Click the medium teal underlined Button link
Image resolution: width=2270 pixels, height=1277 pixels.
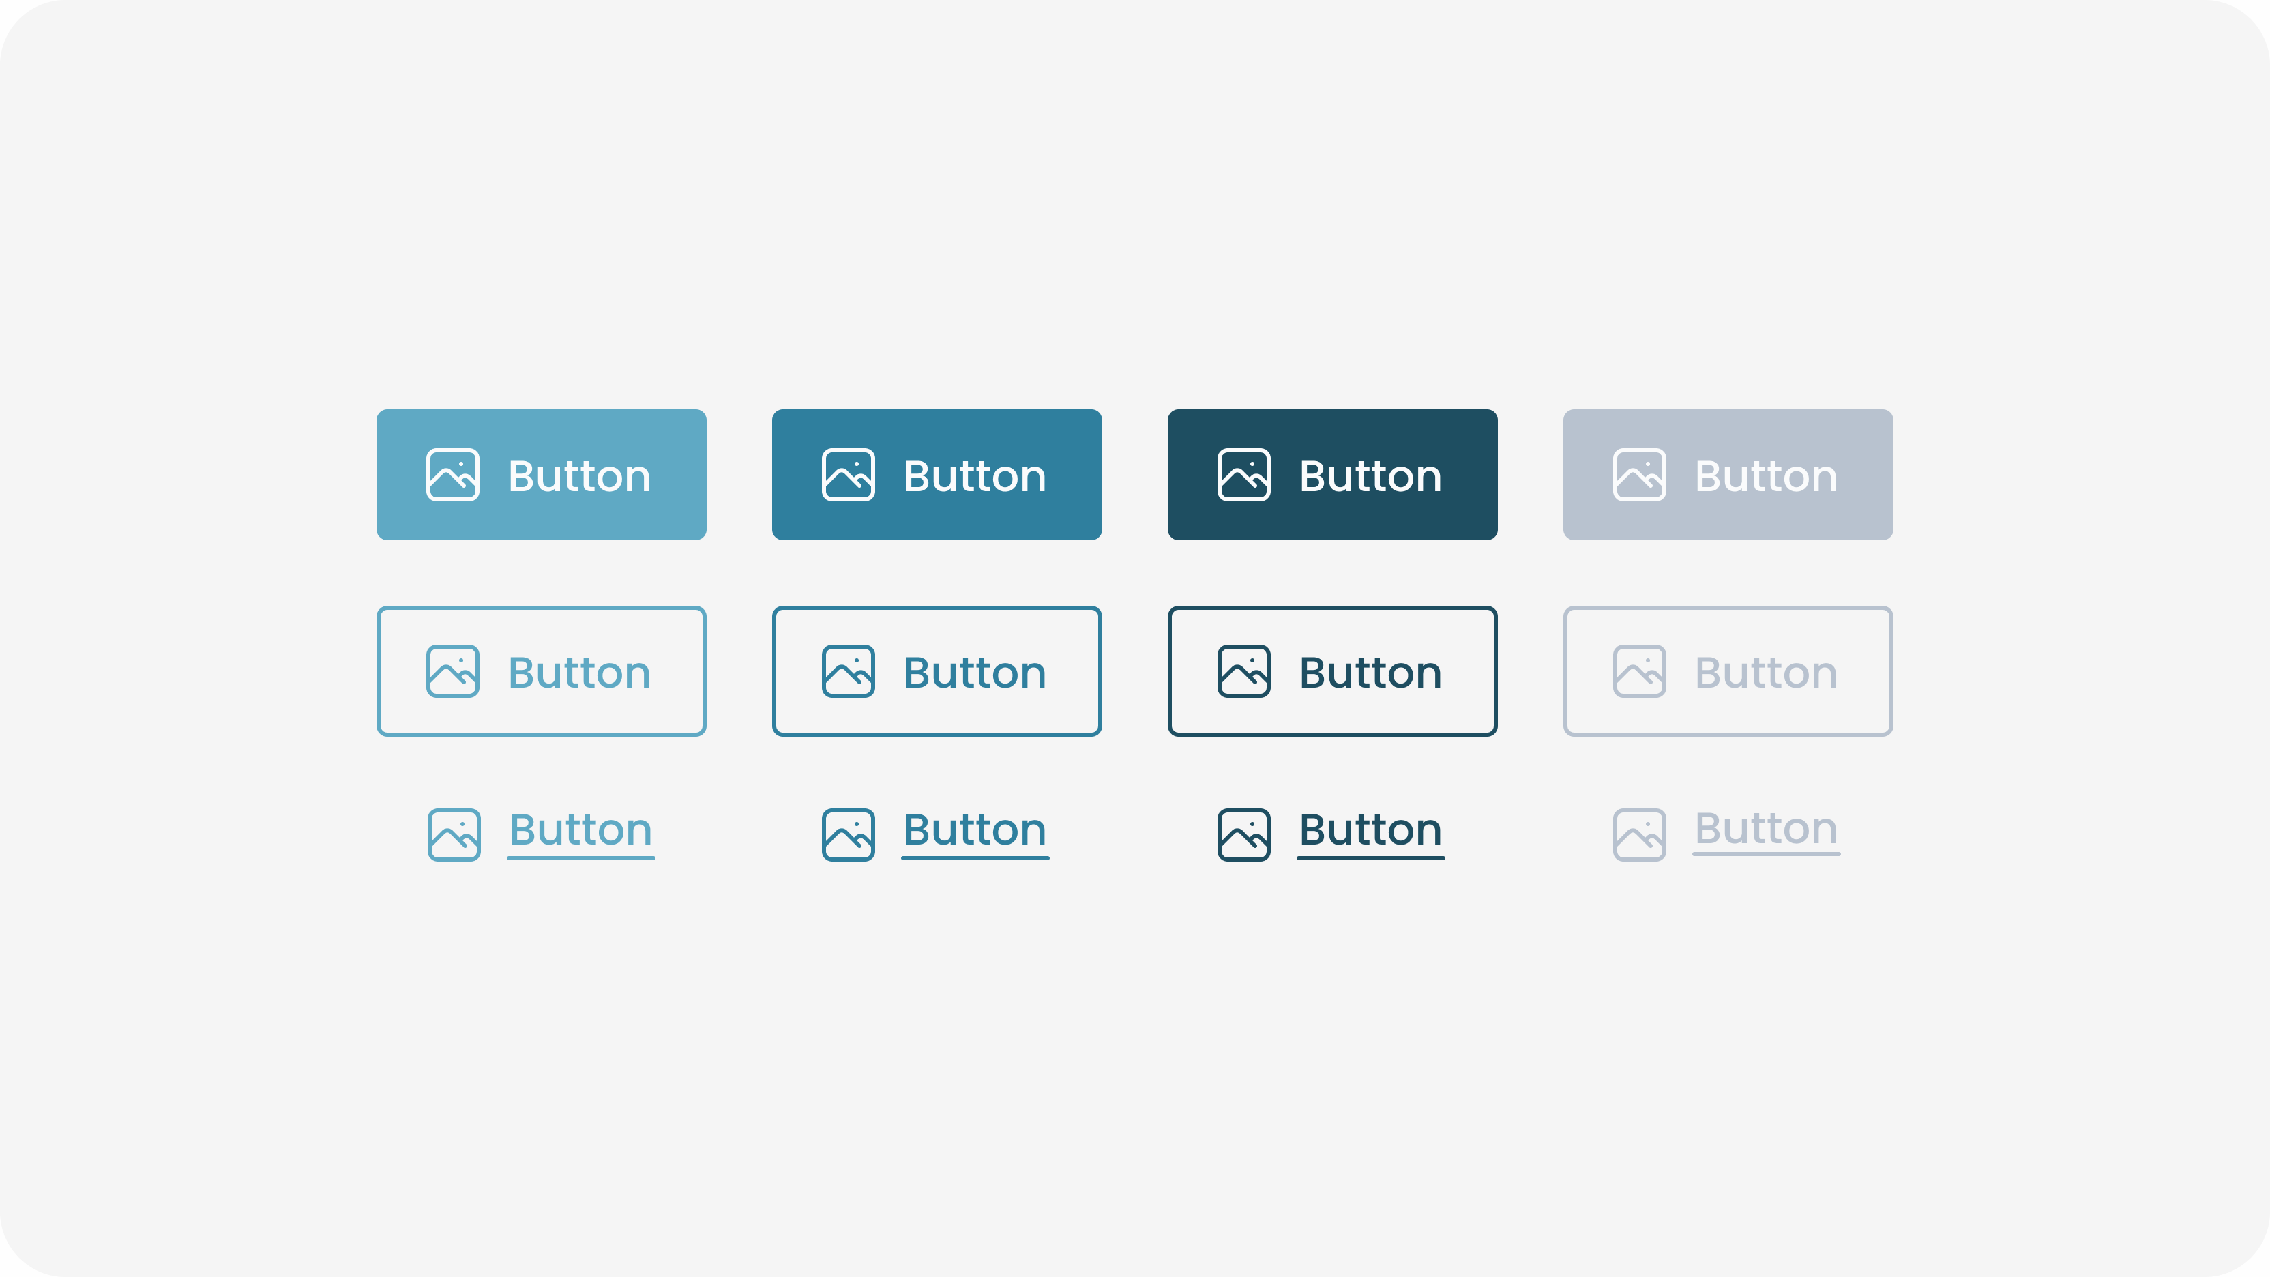pyautogui.click(x=975, y=833)
